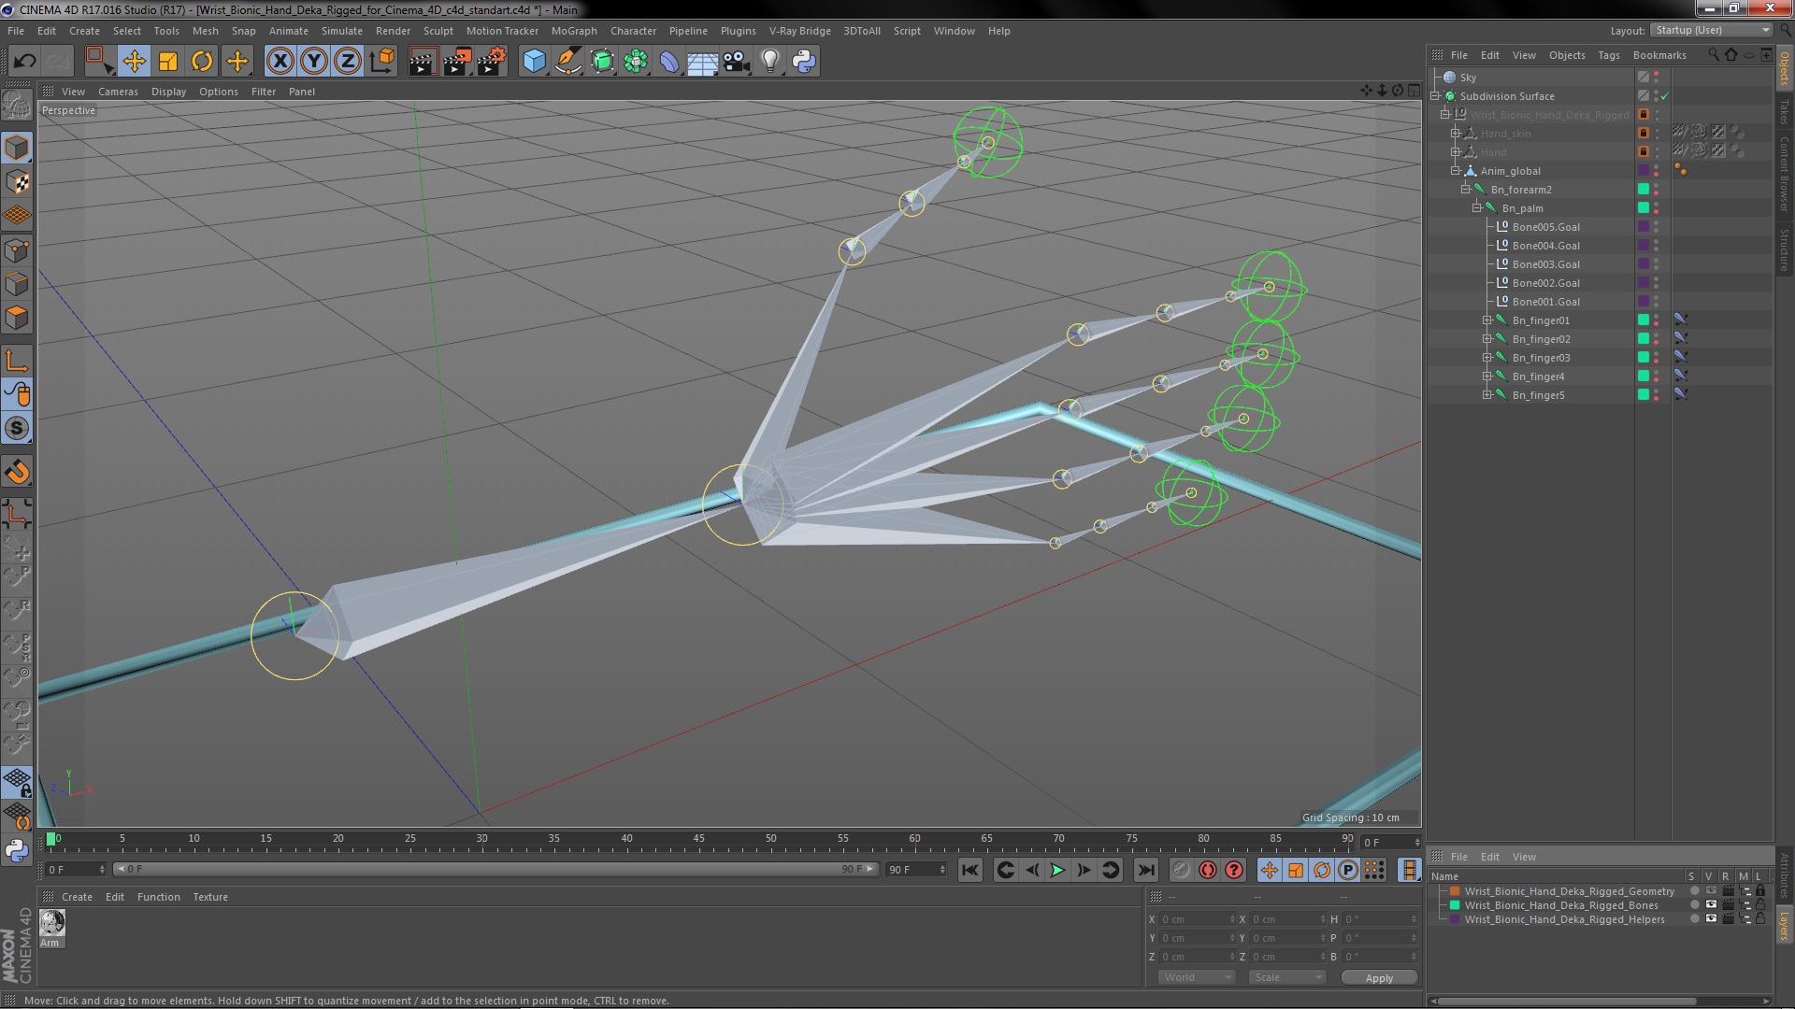Open the Character menu
Image resolution: width=1795 pixels, height=1009 pixels.
click(633, 31)
